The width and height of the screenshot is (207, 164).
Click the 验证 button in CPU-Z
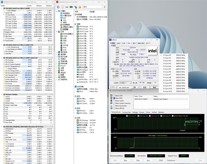click(145, 87)
